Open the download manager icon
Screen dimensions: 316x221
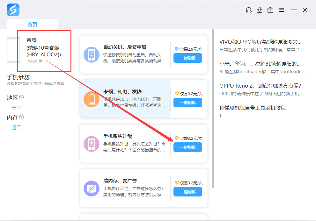(x=260, y=10)
